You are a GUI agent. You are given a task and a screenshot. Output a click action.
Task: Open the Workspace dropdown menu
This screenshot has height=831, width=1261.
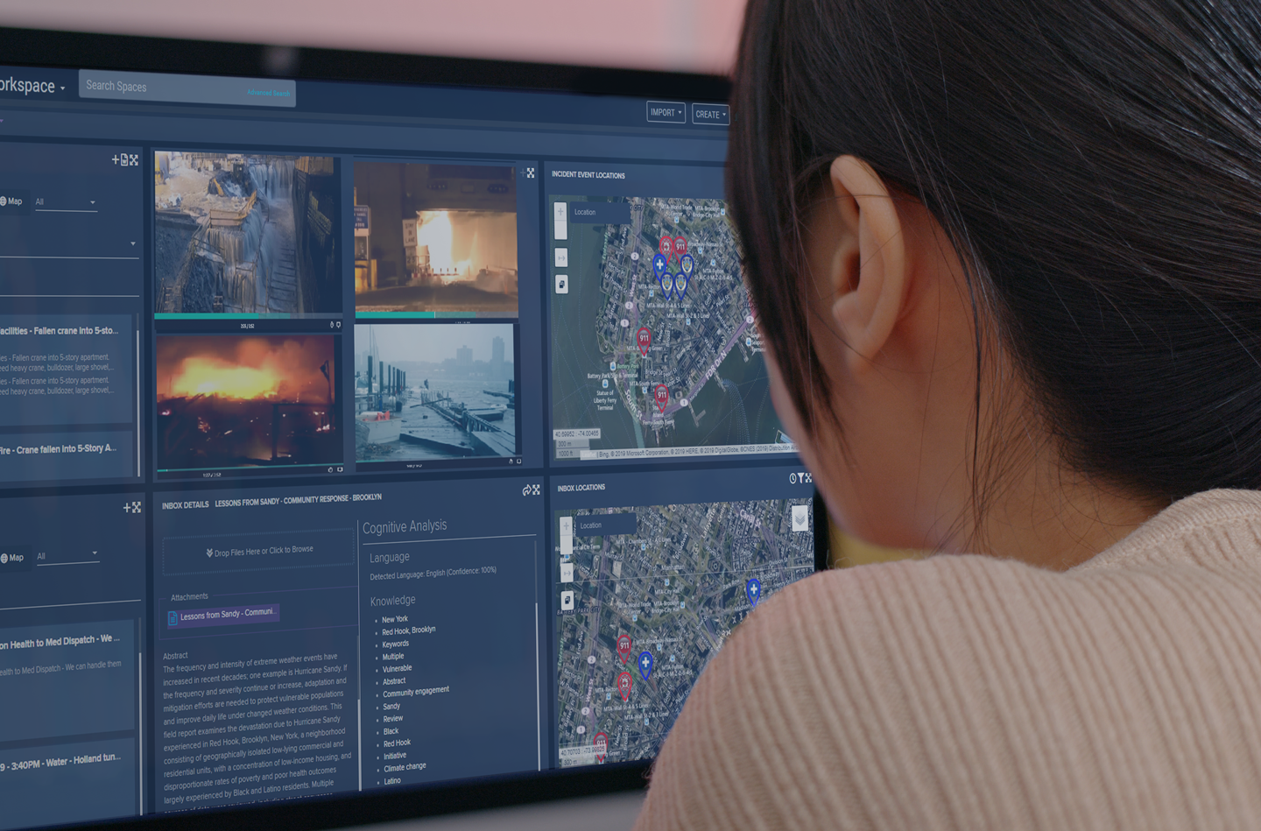[x=32, y=85]
